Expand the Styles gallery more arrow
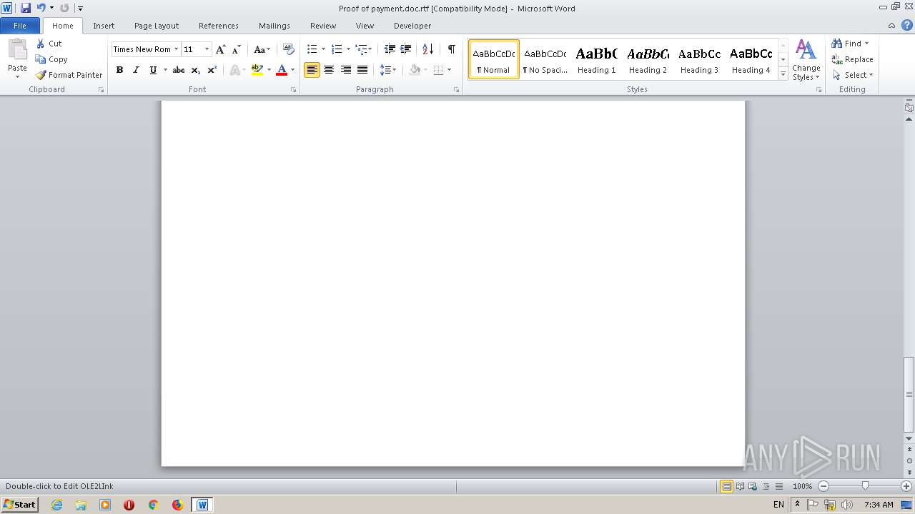 [783, 74]
